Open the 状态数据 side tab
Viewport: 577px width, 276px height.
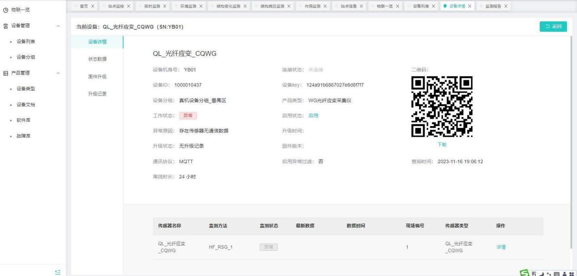point(97,59)
